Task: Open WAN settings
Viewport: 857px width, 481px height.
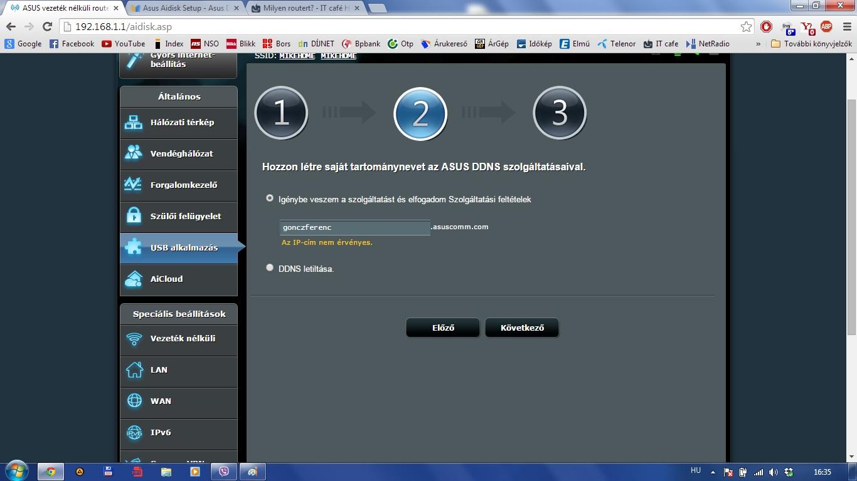Action: 179,401
